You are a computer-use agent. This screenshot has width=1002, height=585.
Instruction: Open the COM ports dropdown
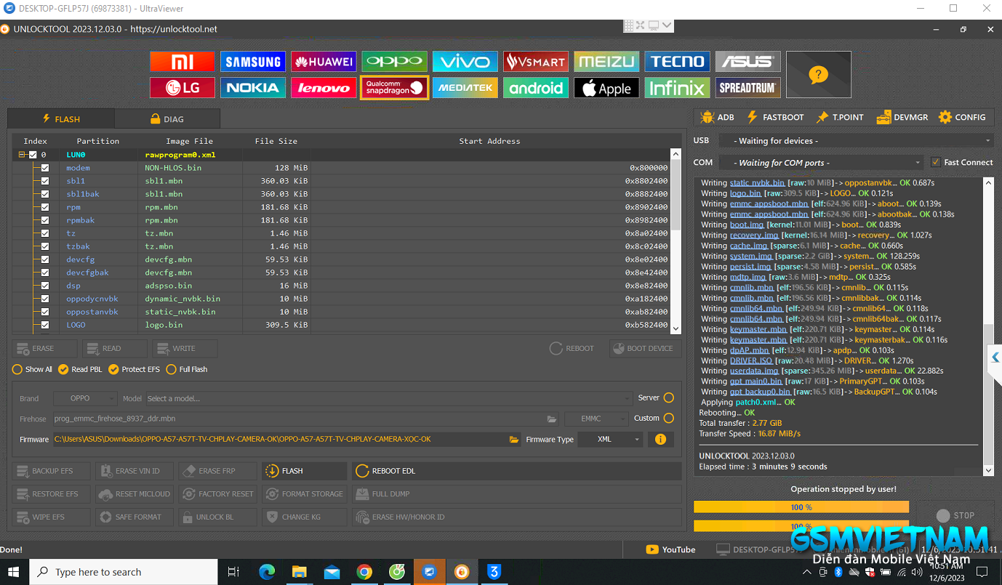821,163
